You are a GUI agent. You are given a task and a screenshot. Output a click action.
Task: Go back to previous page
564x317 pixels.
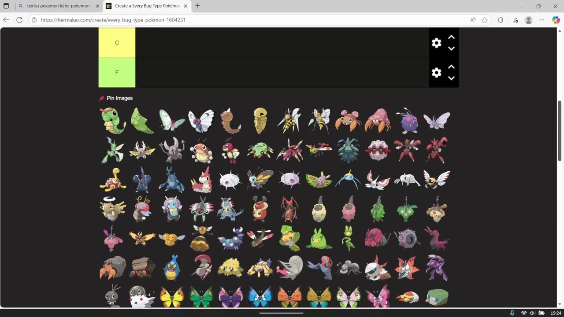pyautogui.click(x=6, y=20)
